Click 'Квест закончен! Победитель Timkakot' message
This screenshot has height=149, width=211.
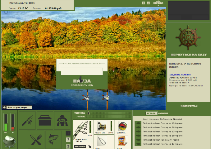[x=162, y=119]
